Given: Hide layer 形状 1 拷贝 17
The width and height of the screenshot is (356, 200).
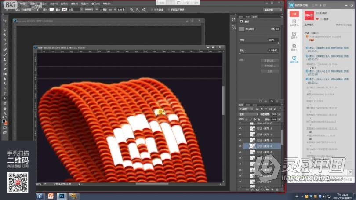Looking at the screenshot, I should [x=240, y=152].
